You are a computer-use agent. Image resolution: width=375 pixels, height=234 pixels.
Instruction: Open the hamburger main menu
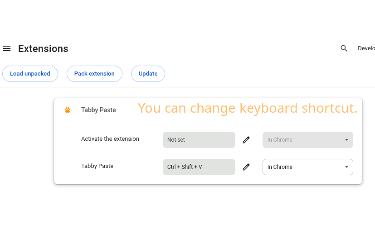point(7,49)
